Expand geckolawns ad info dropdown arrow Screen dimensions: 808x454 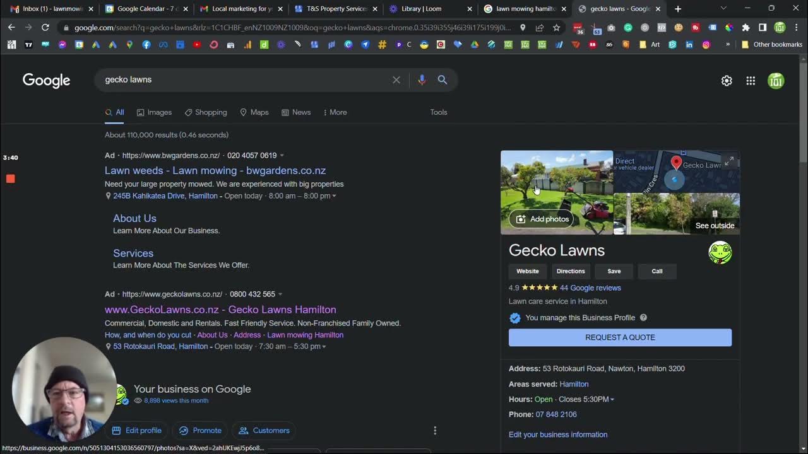[280, 294]
